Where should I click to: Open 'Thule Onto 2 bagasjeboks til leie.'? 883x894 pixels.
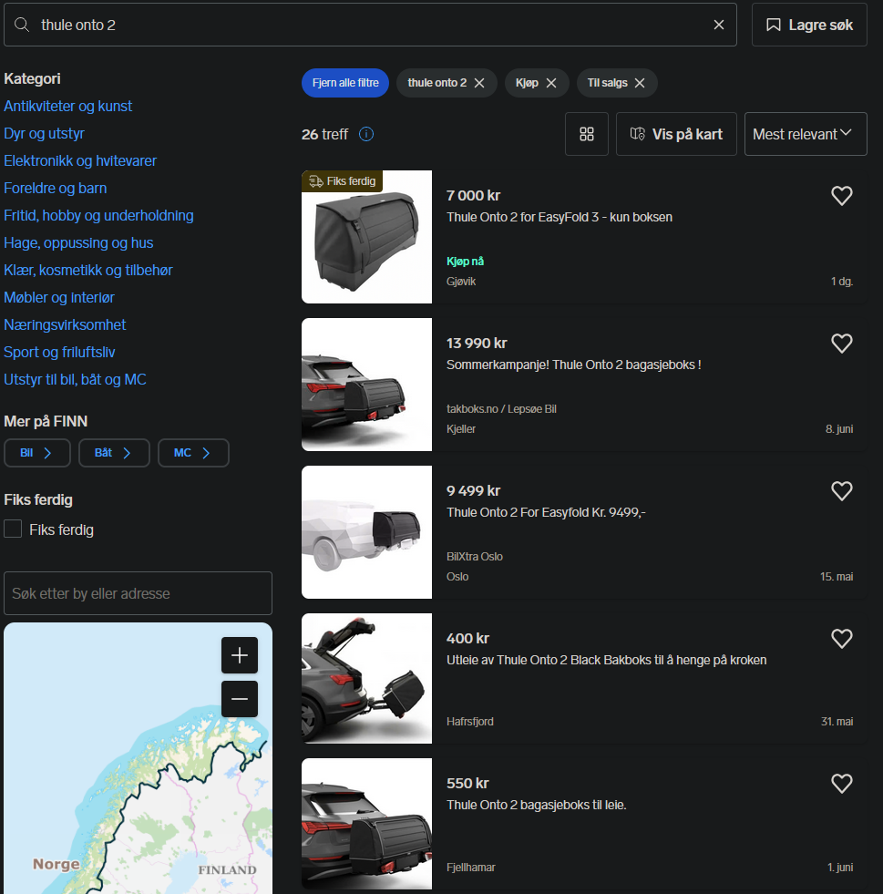tap(537, 805)
